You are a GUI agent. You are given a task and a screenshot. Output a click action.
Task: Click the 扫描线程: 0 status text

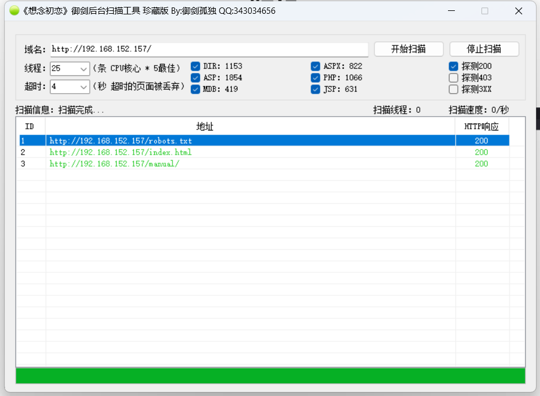(x=397, y=110)
